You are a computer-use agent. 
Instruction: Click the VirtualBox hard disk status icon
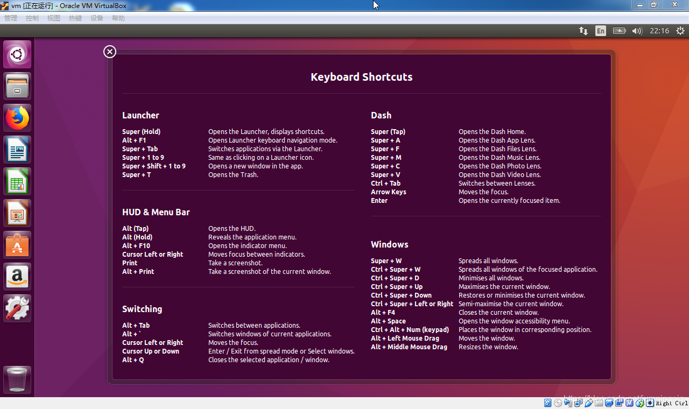click(x=547, y=403)
